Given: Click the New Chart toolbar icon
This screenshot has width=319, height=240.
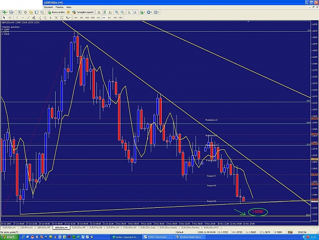Looking at the screenshot, I should [4, 12].
